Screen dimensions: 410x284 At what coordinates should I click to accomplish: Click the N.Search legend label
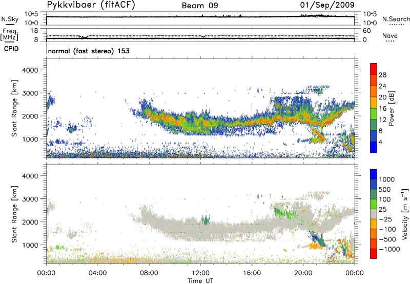[x=396, y=19]
